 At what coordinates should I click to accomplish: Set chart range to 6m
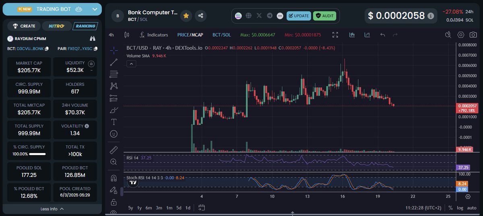[x=149, y=208]
